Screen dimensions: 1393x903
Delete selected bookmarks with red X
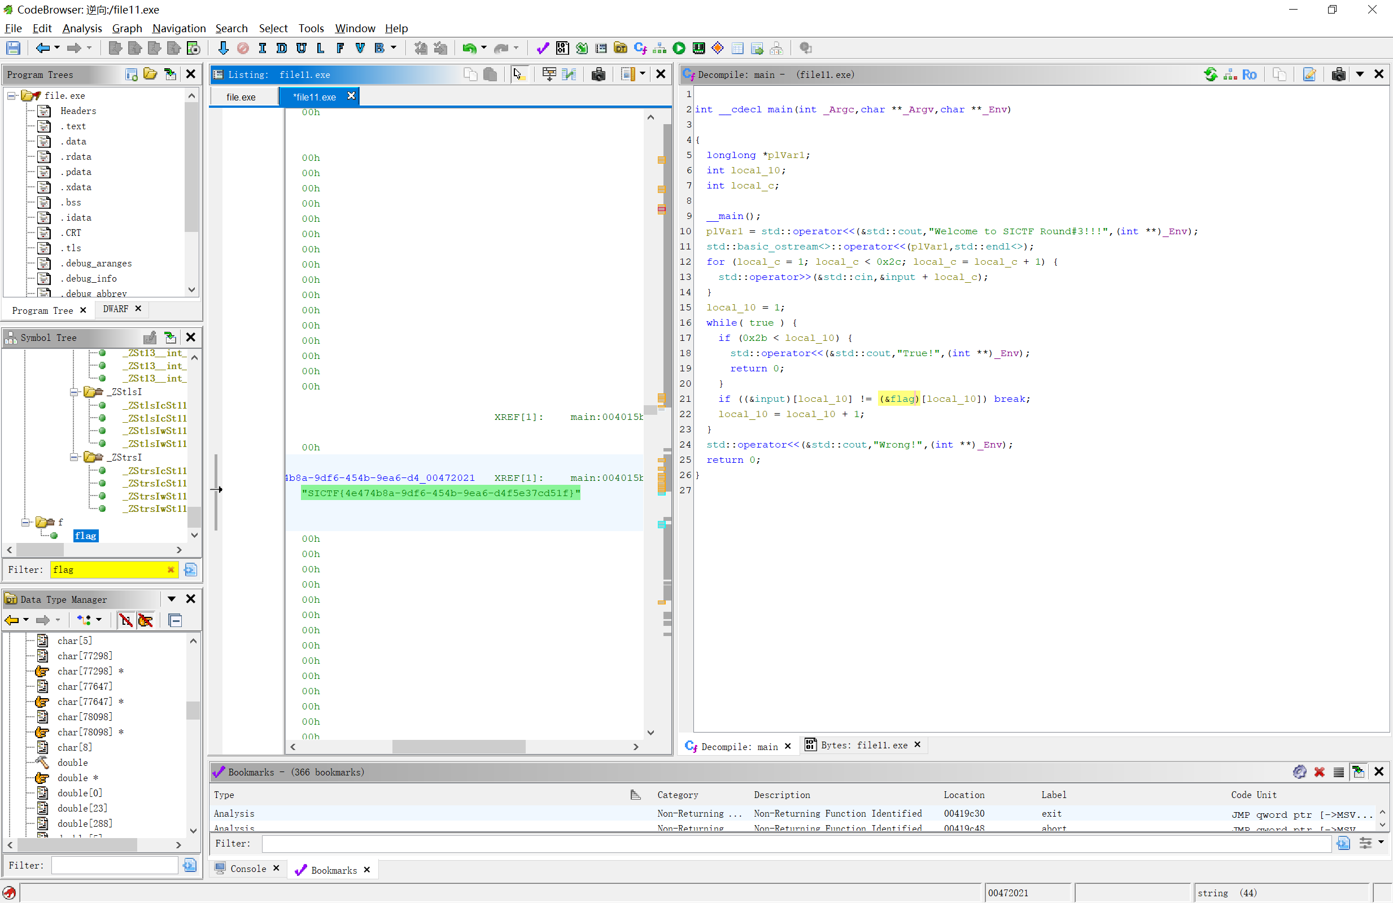[1319, 772]
